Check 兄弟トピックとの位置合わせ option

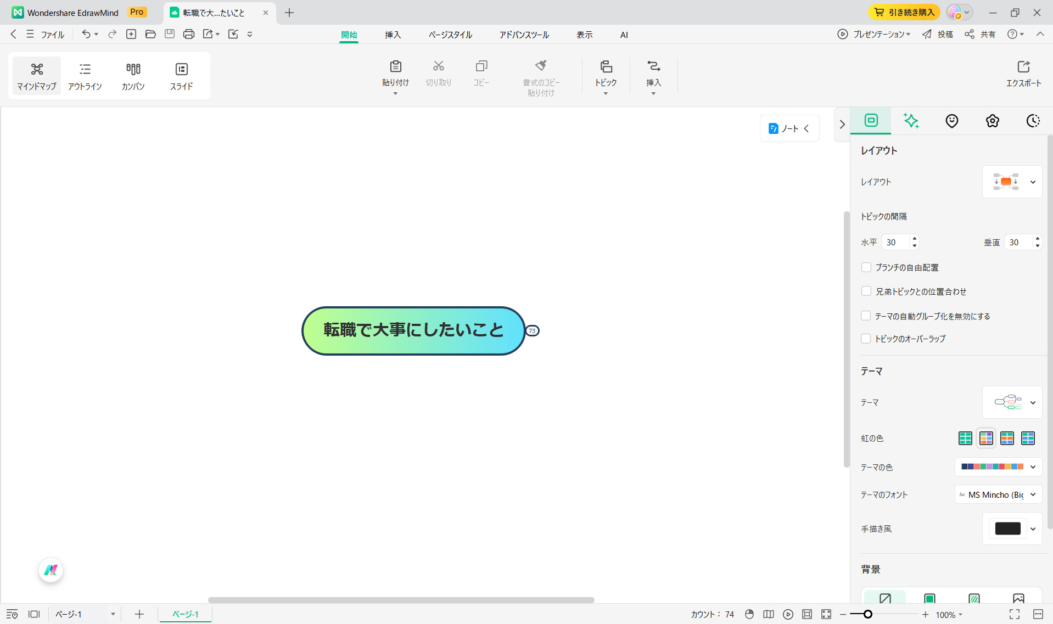(866, 291)
